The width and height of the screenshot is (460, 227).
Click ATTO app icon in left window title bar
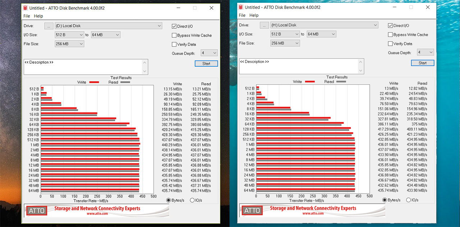pos(25,8)
